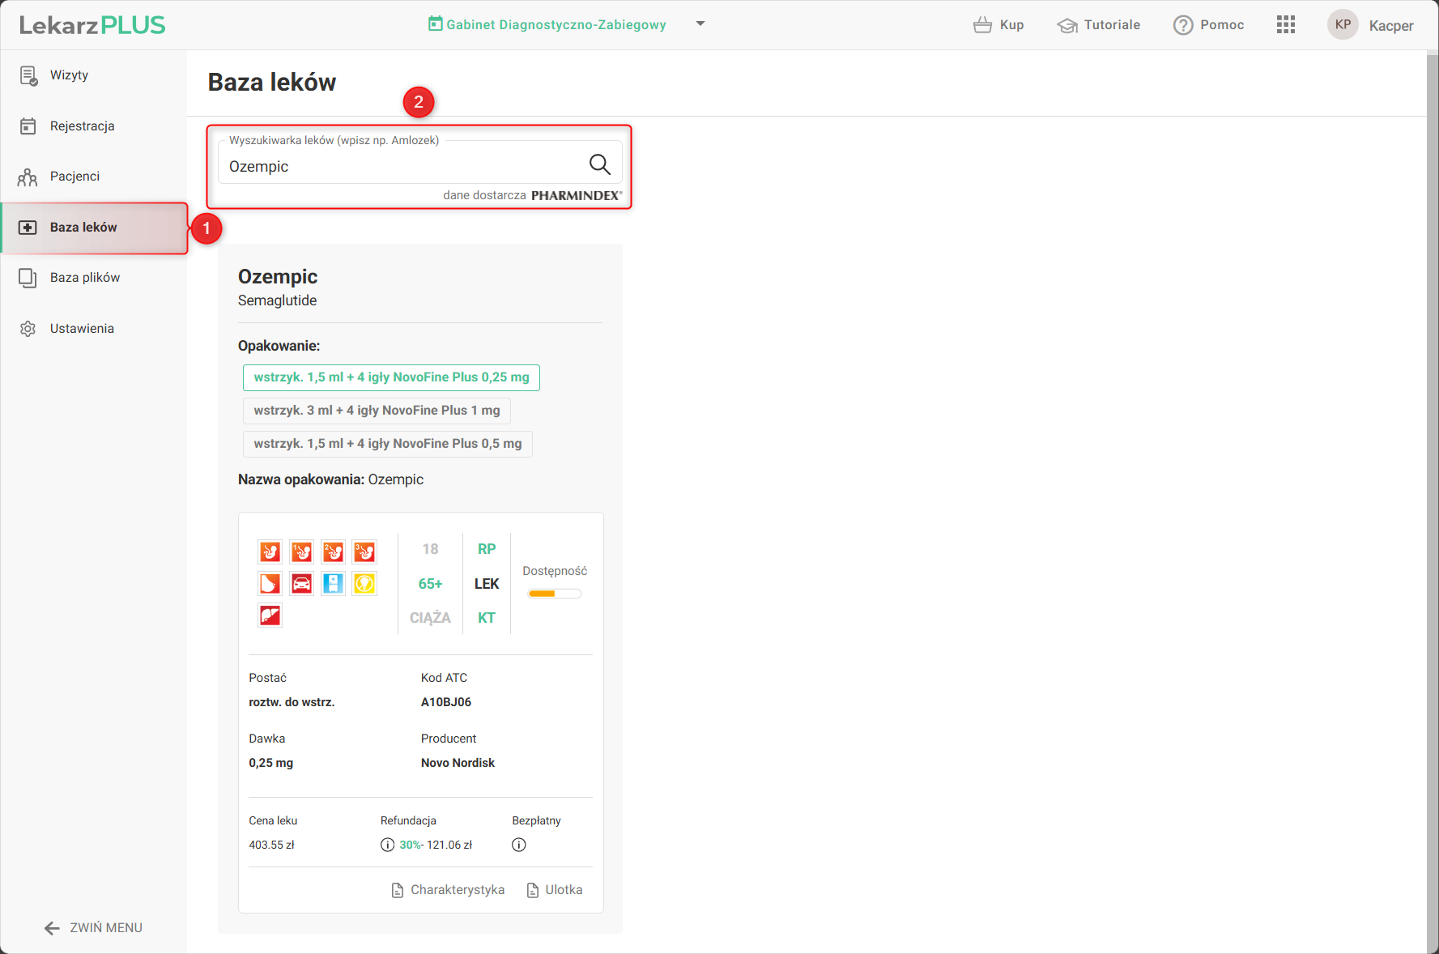Click the producer name Novo Nordisk
The width and height of the screenshot is (1439, 954).
[x=458, y=763]
